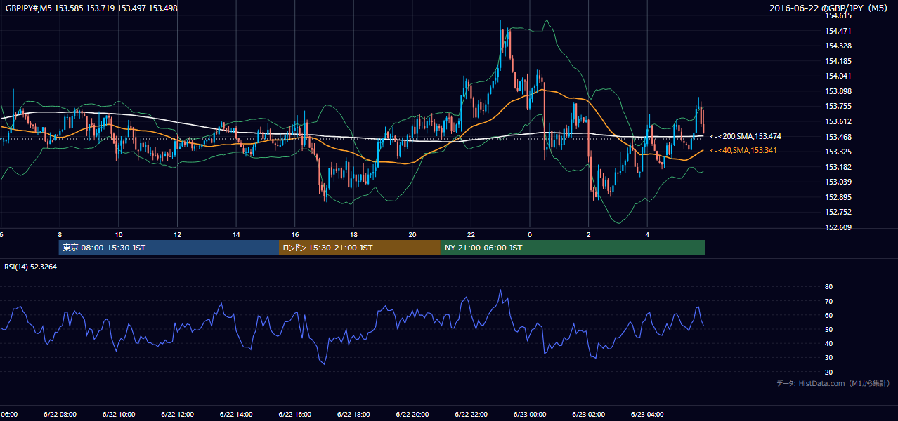The height and width of the screenshot is (421, 898).
Task: Click the 200 SMA label showing 153.474
Action: click(x=746, y=136)
